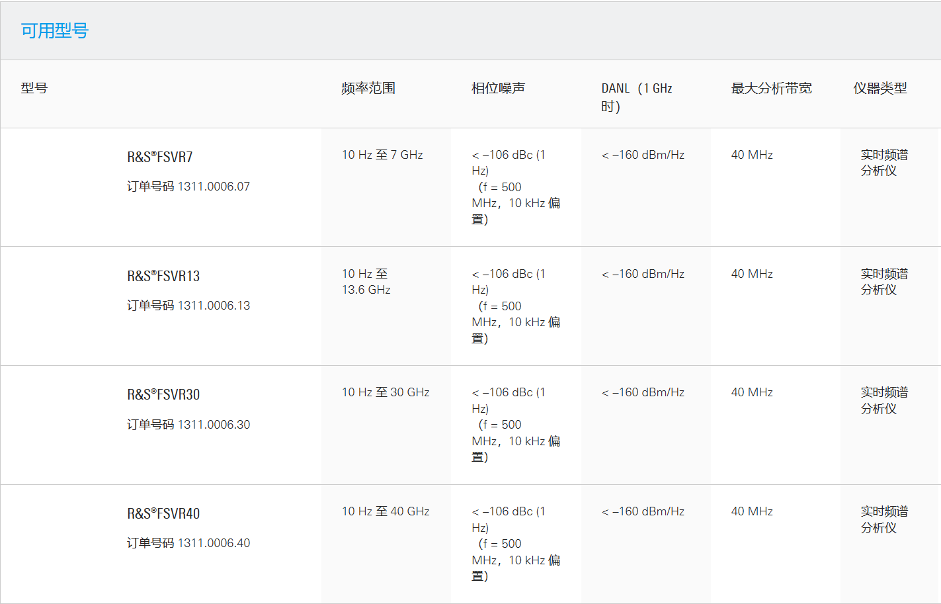Open the R&S FSVR40 model link
941x604 pixels.
pyautogui.click(x=163, y=513)
